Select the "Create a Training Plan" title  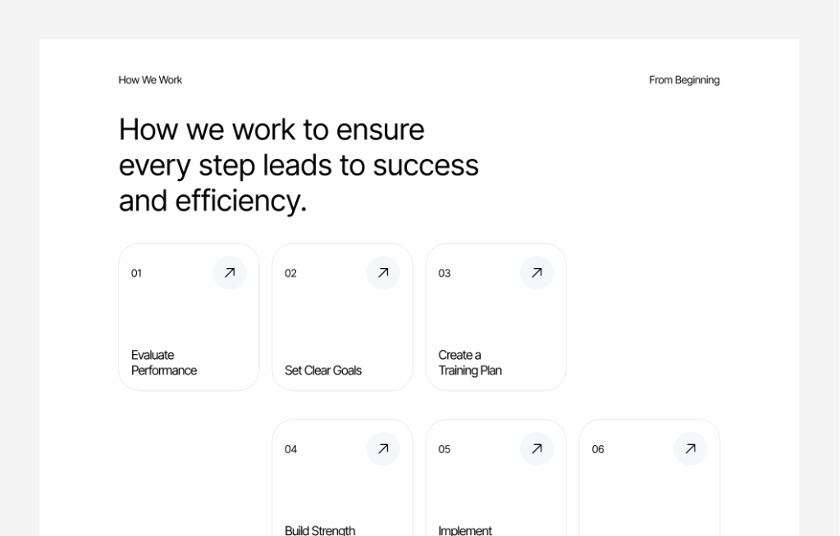click(470, 362)
